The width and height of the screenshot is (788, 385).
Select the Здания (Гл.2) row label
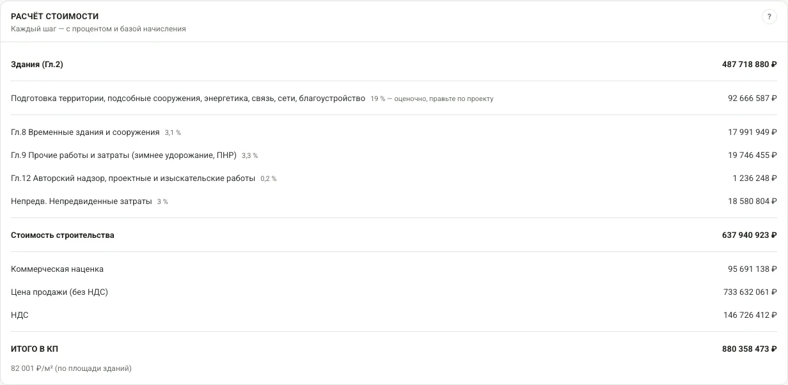click(x=37, y=65)
